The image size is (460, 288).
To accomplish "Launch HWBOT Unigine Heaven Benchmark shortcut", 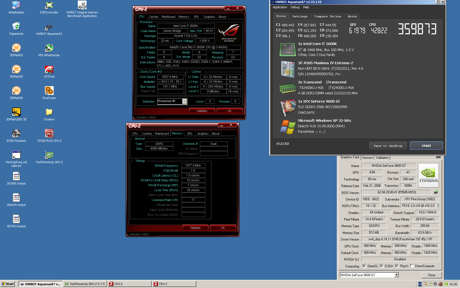I will click(x=82, y=9).
